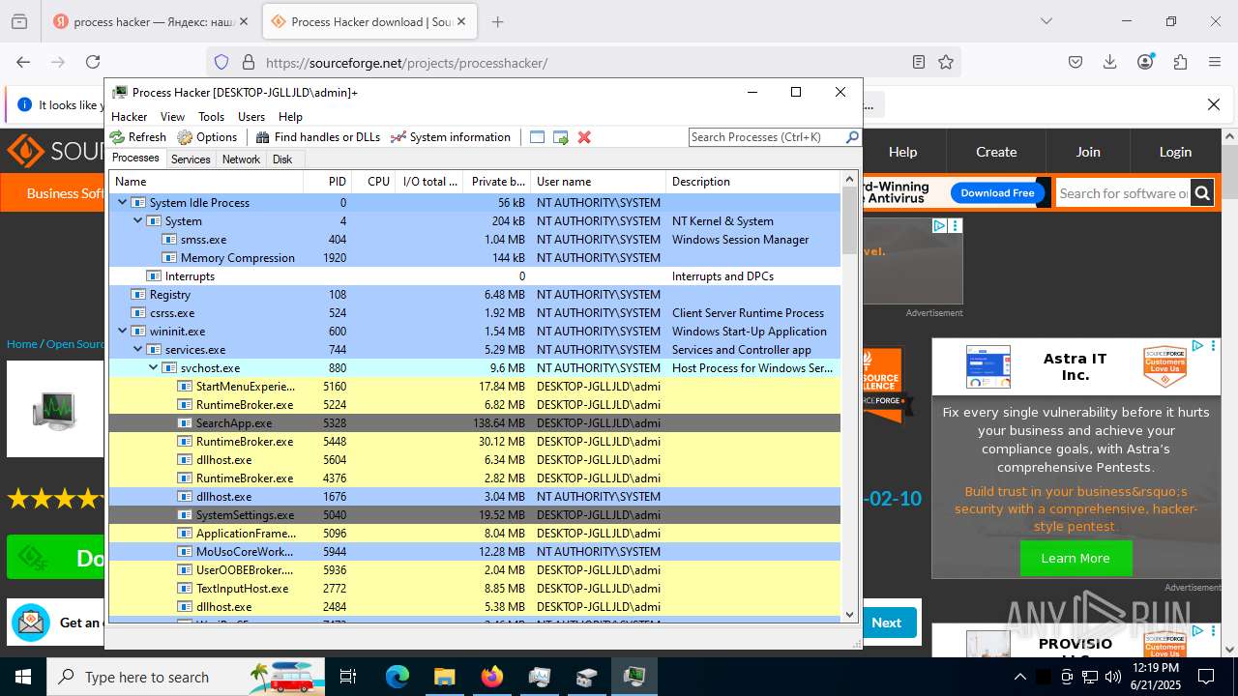The height and width of the screenshot is (696, 1238).
Task: Open Microsoft Edge from the taskbar
Action: pos(398,677)
